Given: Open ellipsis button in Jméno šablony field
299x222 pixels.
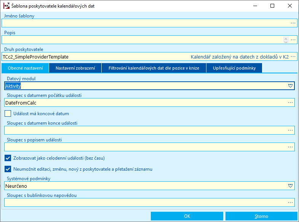Looking at the screenshot, I should pos(293,23).
